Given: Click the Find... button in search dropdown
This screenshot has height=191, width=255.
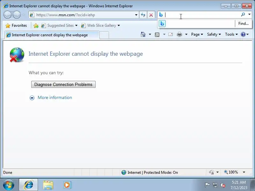Looking at the screenshot, I should (244, 24).
